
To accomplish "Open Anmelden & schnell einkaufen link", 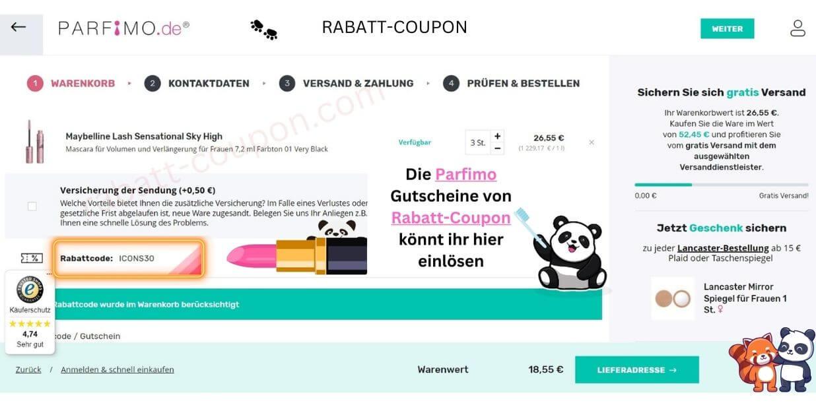I will pos(118,369).
